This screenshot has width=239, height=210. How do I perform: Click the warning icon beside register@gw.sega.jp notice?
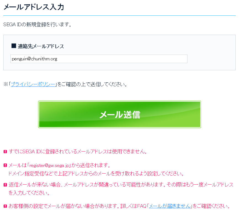click(5, 165)
